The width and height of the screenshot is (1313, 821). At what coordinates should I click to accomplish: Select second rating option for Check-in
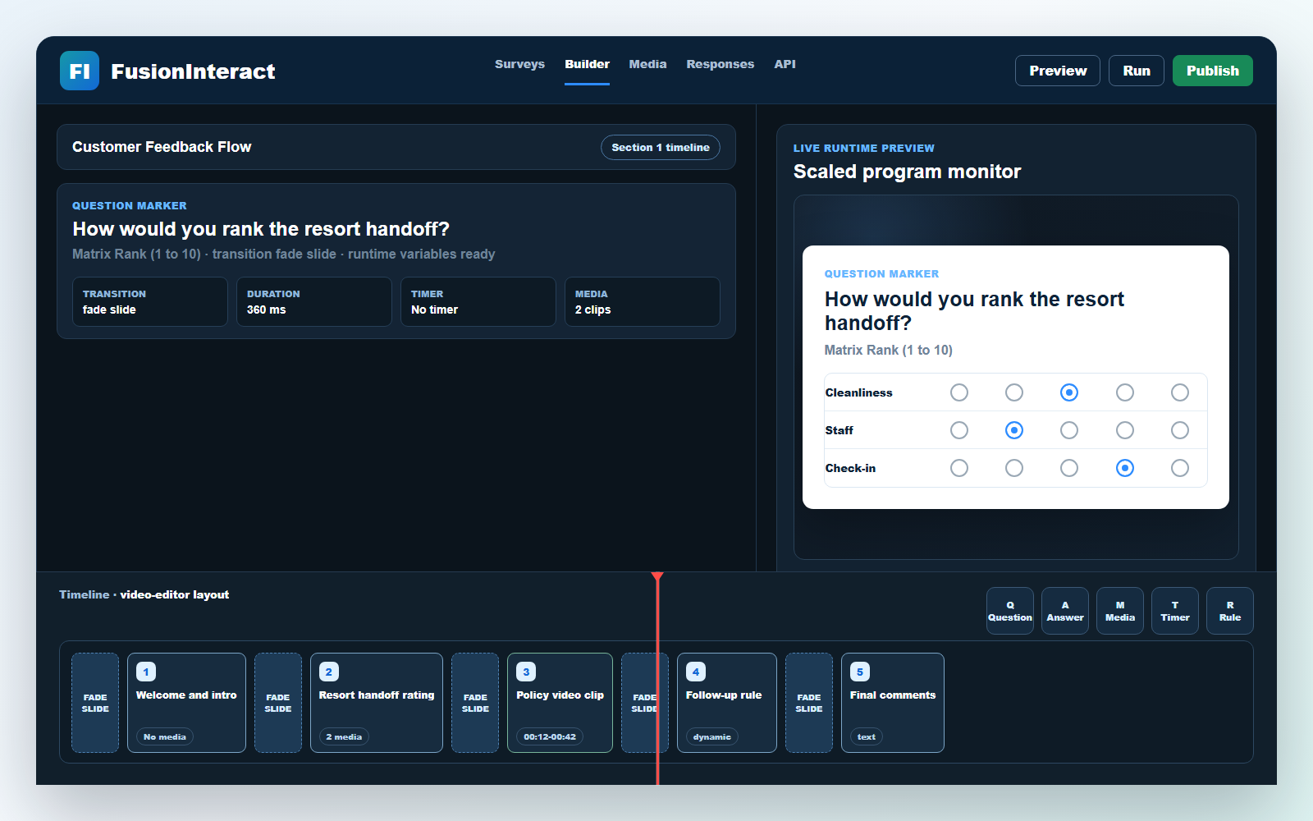pyautogui.click(x=1014, y=468)
